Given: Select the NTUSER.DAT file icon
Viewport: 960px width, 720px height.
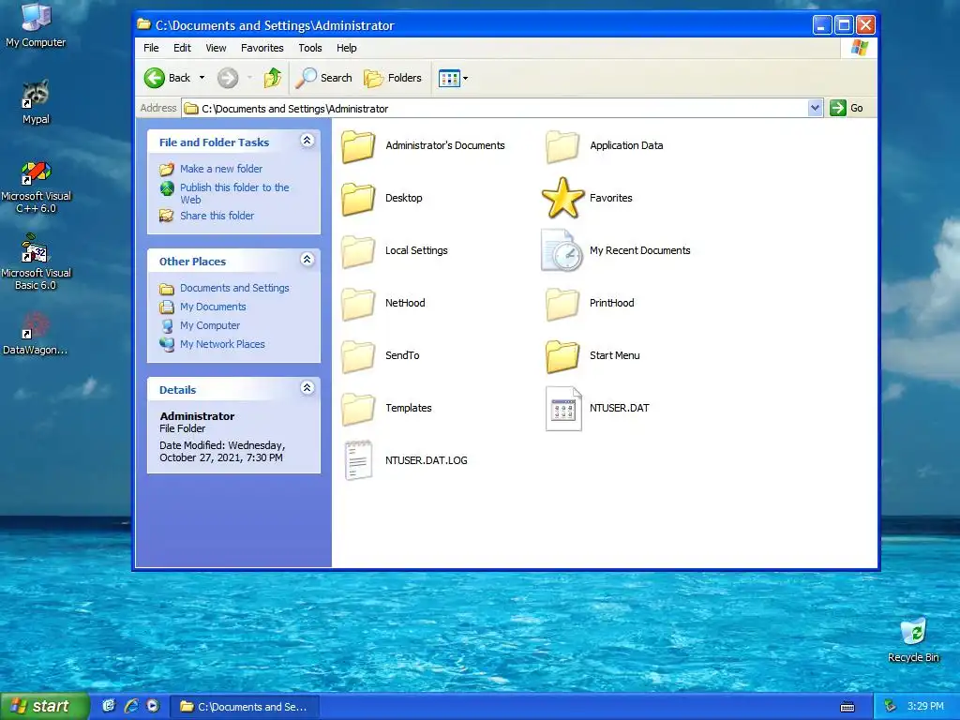Looking at the screenshot, I should (x=563, y=409).
